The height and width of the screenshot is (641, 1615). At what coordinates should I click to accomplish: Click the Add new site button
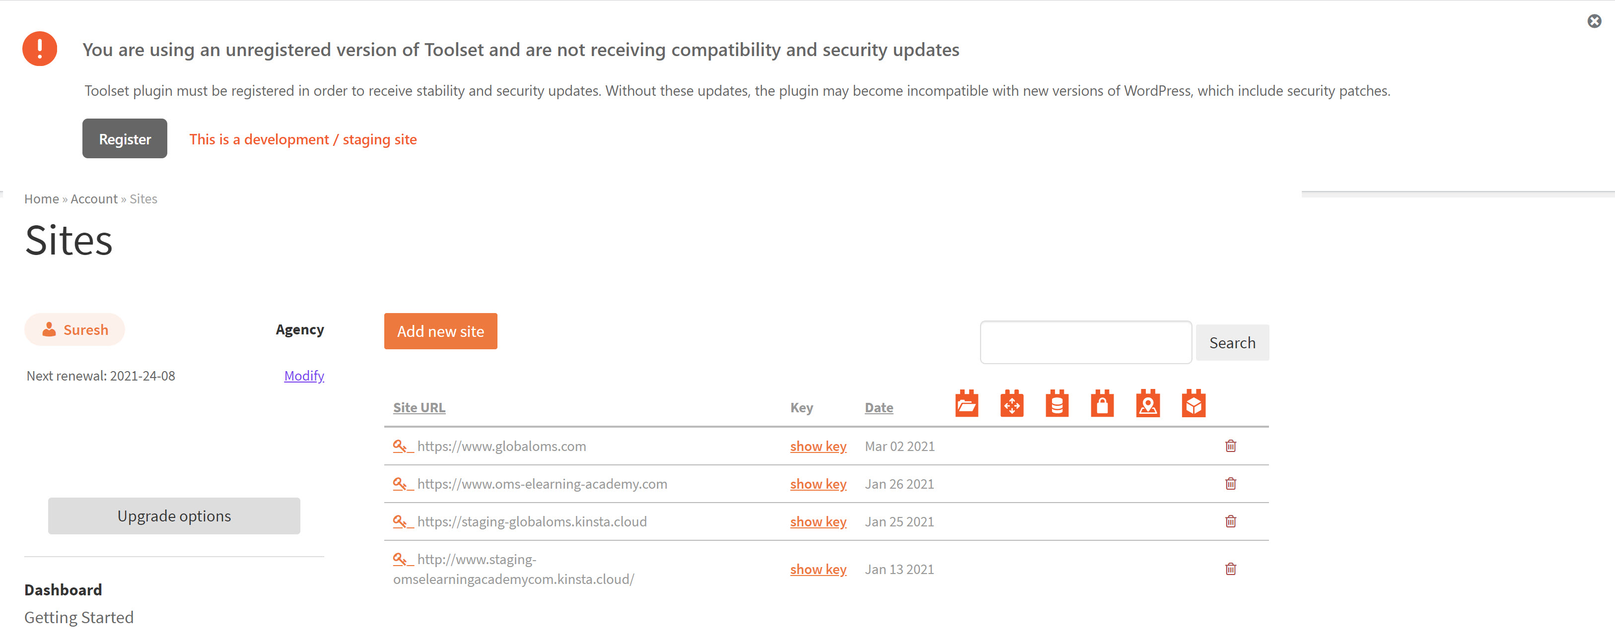440,331
